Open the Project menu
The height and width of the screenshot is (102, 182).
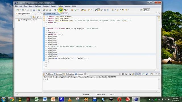60,6
